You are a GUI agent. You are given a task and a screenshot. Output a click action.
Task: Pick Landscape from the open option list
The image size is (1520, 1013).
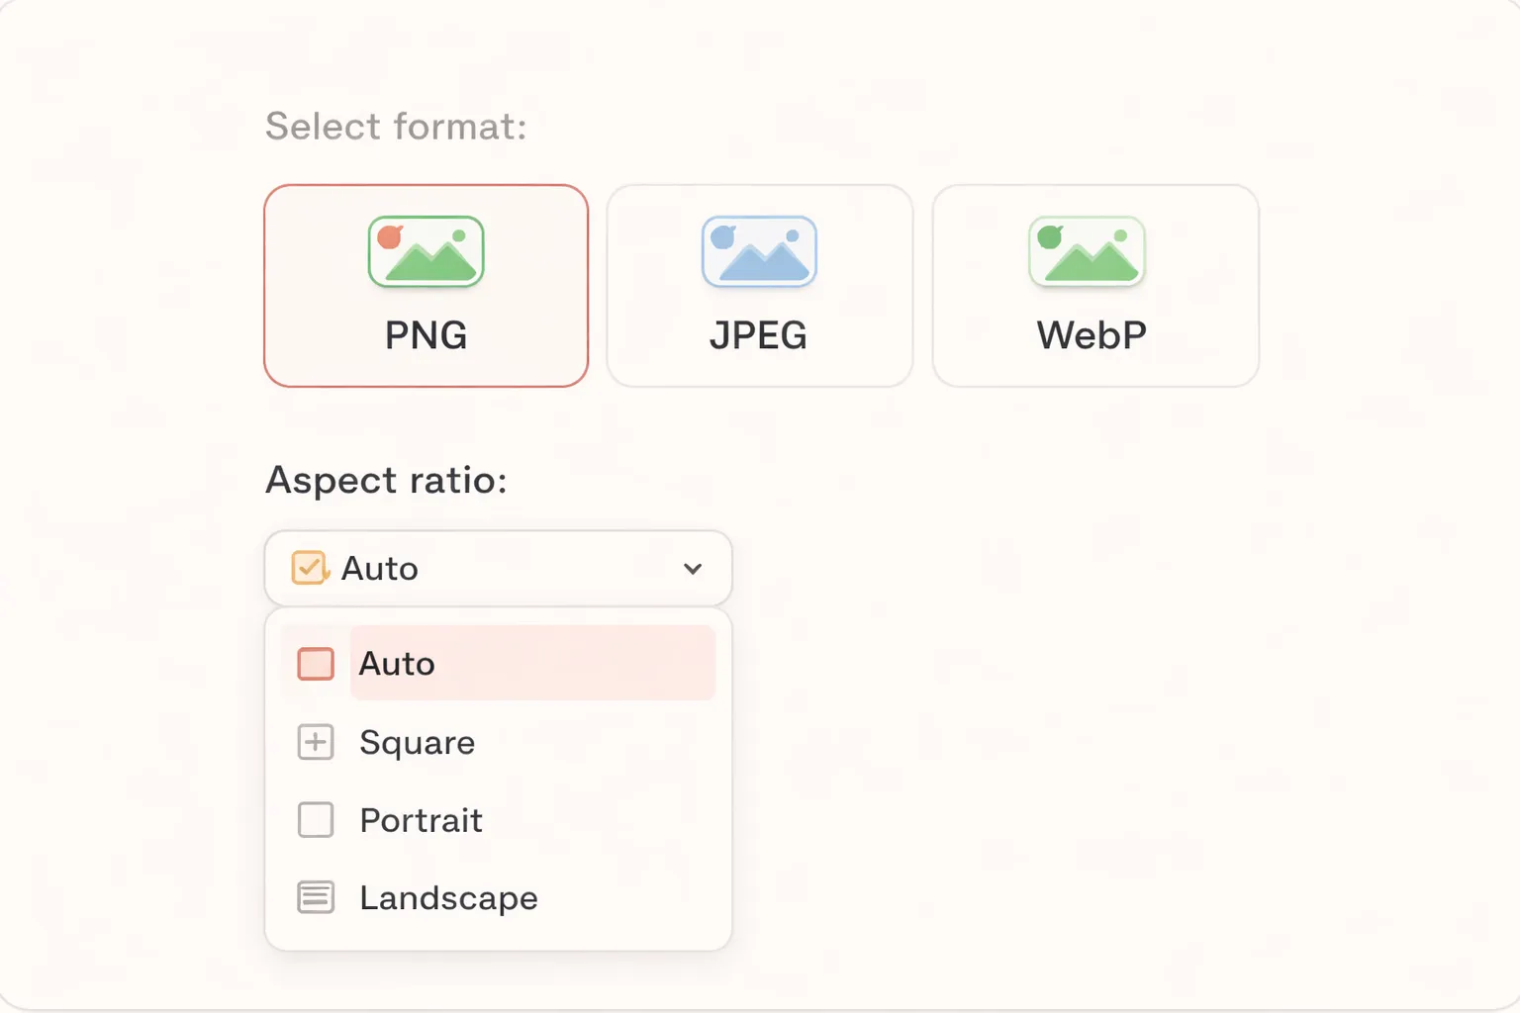point(447,897)
